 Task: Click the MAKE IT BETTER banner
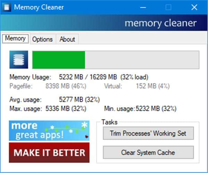pyautogui.click(x=49, y=153)
